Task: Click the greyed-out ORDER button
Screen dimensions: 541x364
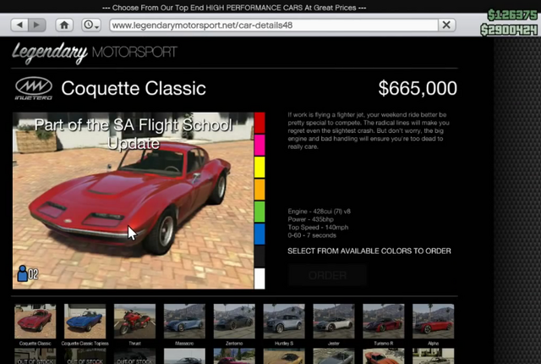Action: coord(327,275)
